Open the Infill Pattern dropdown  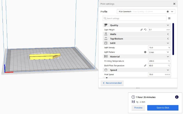(159, 52)
